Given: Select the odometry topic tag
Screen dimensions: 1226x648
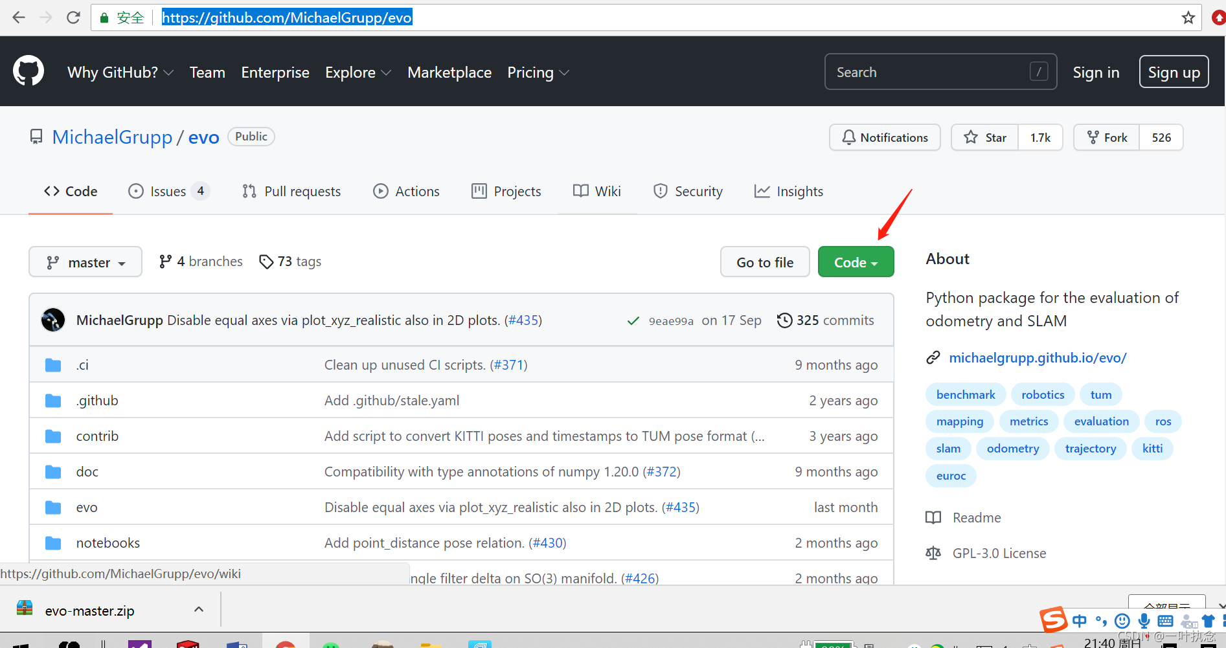Looking at the screenshot, I should pos(1013,449).
